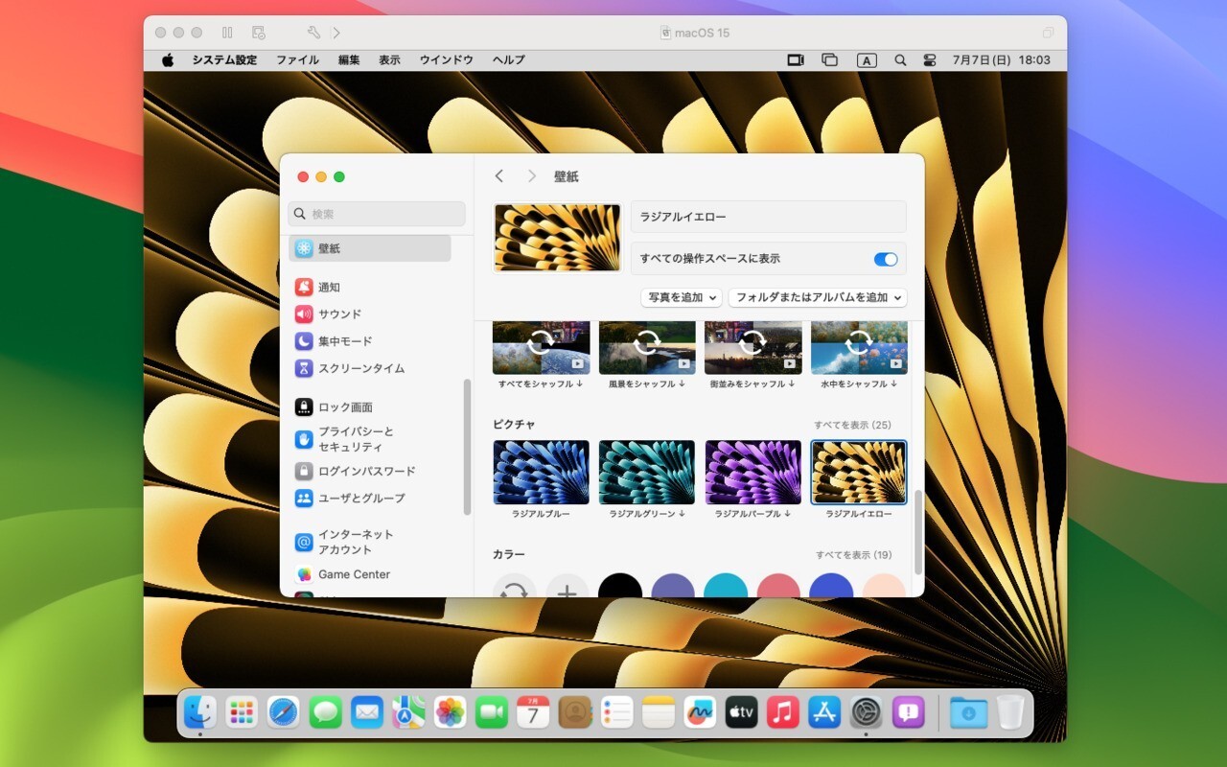The width and height of the screenshot is (1227, 767).
Task: Launch Safari from the Dock
Action: click(284, 711)
